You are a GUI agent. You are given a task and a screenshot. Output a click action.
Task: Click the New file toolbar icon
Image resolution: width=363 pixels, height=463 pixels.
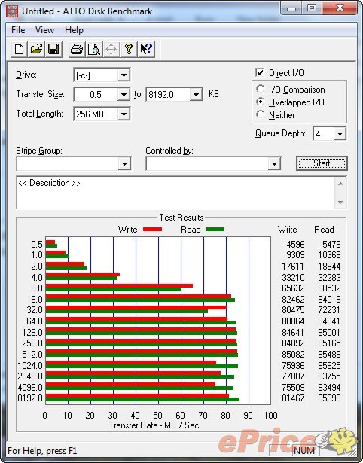click(19, 49)
